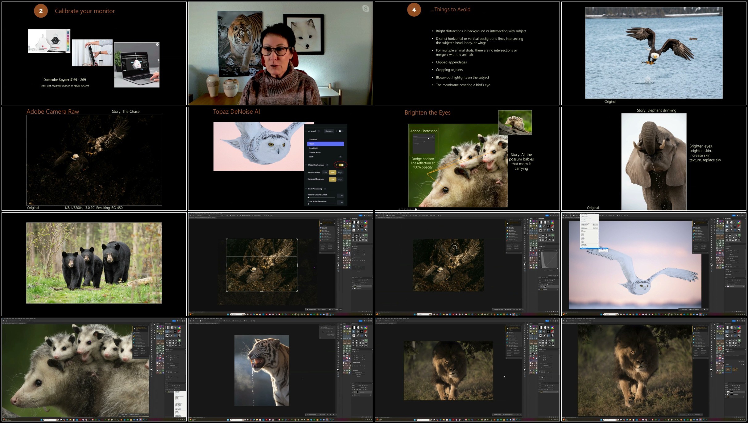Click the Home icon in the snowy owl Photoshop frame
748x423 pixels.
point(564,216)
